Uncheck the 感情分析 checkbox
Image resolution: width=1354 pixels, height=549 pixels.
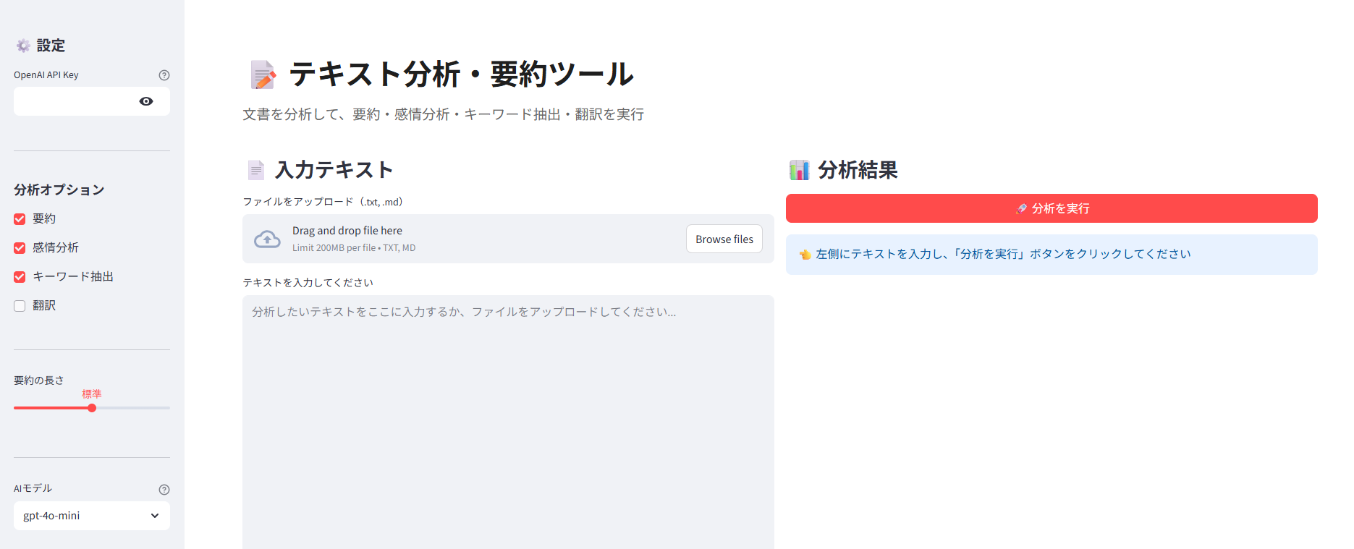(20, 248)
